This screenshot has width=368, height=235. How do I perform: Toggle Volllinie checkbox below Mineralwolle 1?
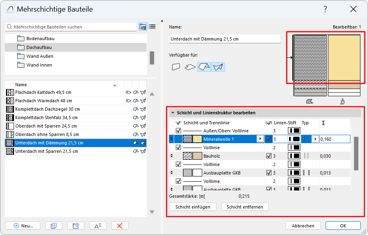(x=178, y=148)
